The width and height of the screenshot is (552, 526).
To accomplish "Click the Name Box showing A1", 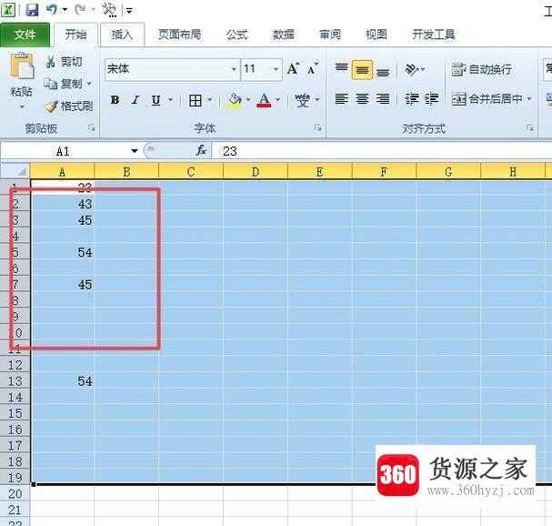I will [64, 151].
